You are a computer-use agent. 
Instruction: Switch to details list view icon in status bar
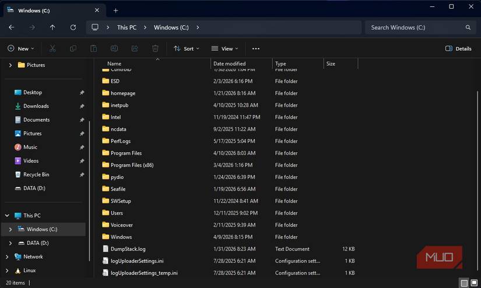464,283
